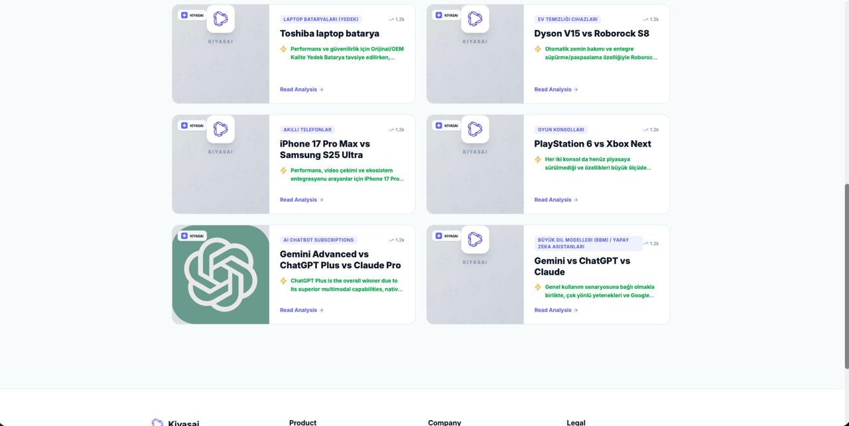Screen dimensions: 849x426
Task: Click the Kiyasai logo icon on iPhone 17 thumbnail
Action: [x=221, y=129]
